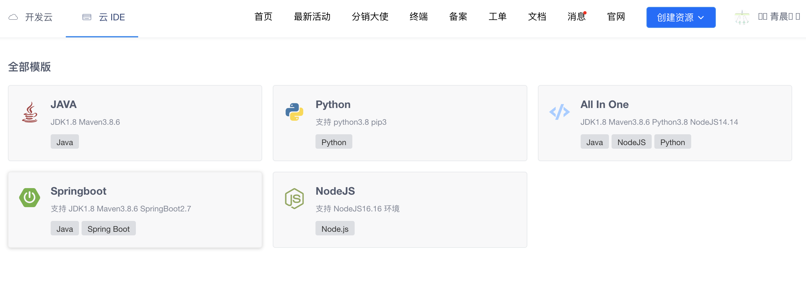Click the Spring Boot tag
The width and height of the screenshot is (806, 281).
point(109,228)
